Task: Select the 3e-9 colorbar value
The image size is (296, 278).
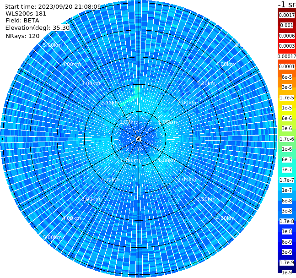Action: coord(287,252)
